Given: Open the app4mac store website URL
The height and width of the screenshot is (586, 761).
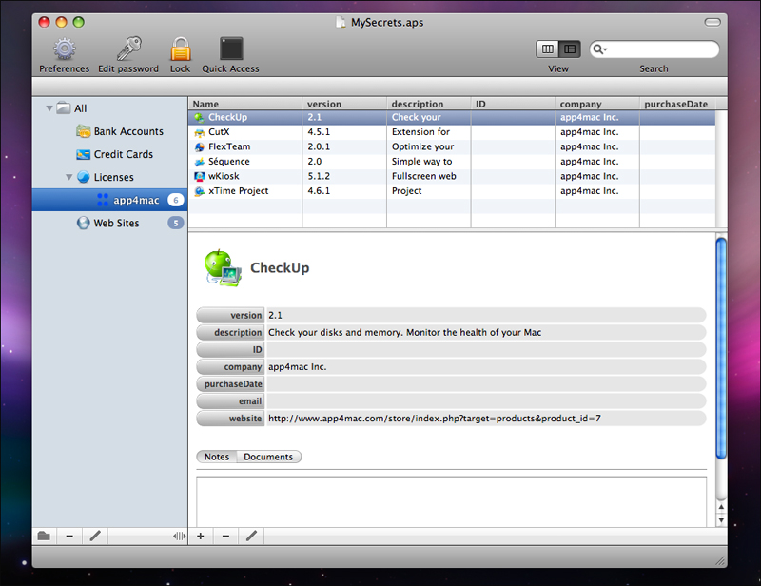Looking at the screenshot, I should click(435, 419).
